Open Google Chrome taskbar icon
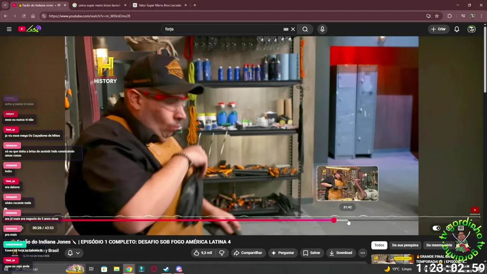 point(129,269)
